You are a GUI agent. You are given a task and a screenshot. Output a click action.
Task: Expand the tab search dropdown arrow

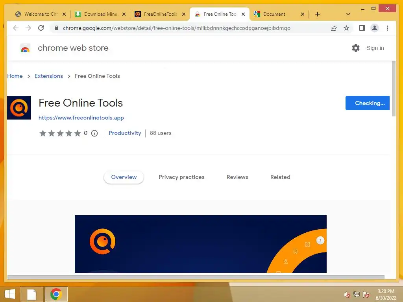pyautogui.click(x=348, y=14)
